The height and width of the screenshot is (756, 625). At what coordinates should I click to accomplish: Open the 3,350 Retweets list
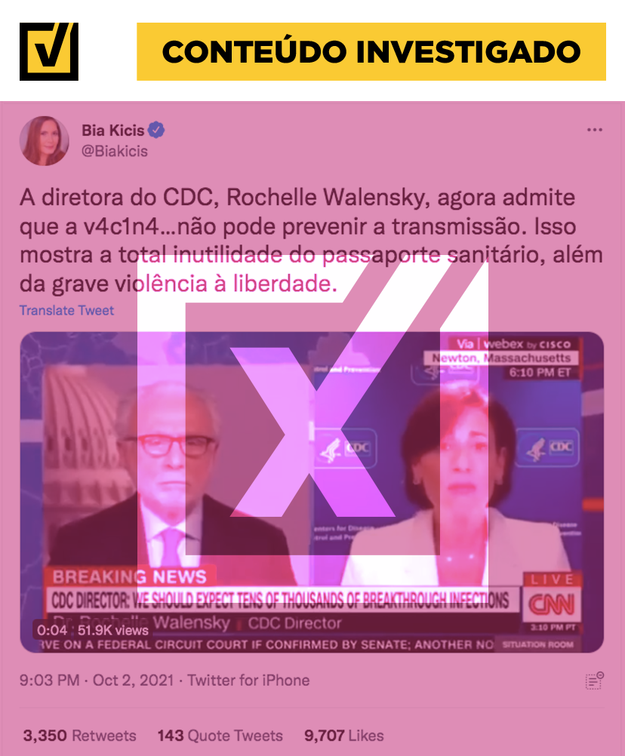[x=79, y=736]
